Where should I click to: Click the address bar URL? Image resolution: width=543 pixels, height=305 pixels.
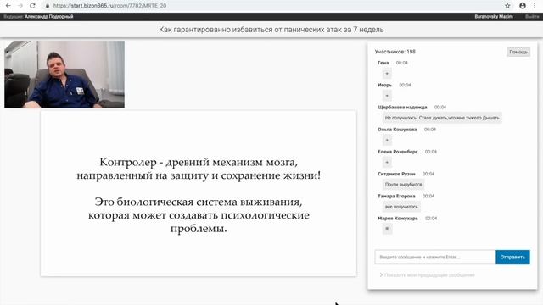pos(109,6)
